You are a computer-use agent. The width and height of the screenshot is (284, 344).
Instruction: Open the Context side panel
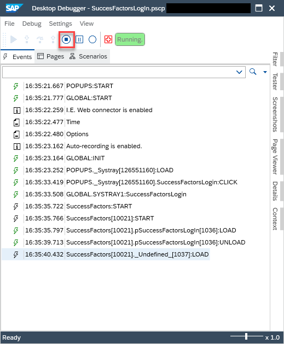[275, 219]
